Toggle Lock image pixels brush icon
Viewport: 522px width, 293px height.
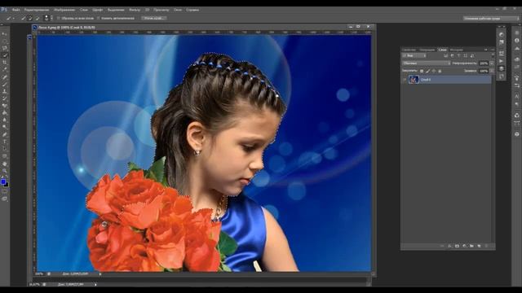(x=427, y=71)
